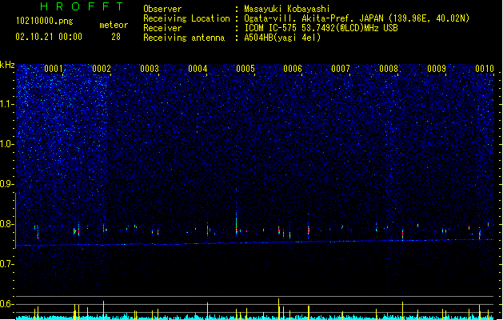Screen dimensions: 503x320
Task: Click the 0.8 kHz axis tick label
Action: click(x=6, y=224)
